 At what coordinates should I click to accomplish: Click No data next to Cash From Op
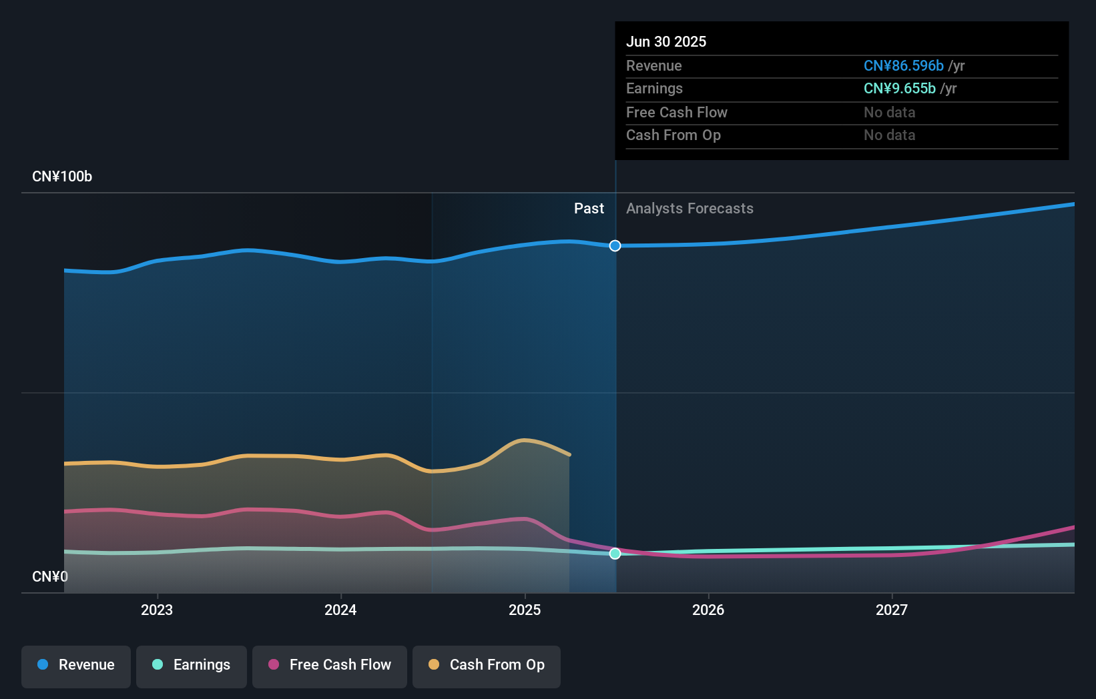tap(889, 135)
